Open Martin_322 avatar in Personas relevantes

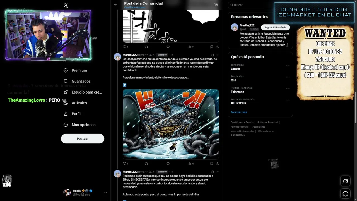tap(235, 27)
